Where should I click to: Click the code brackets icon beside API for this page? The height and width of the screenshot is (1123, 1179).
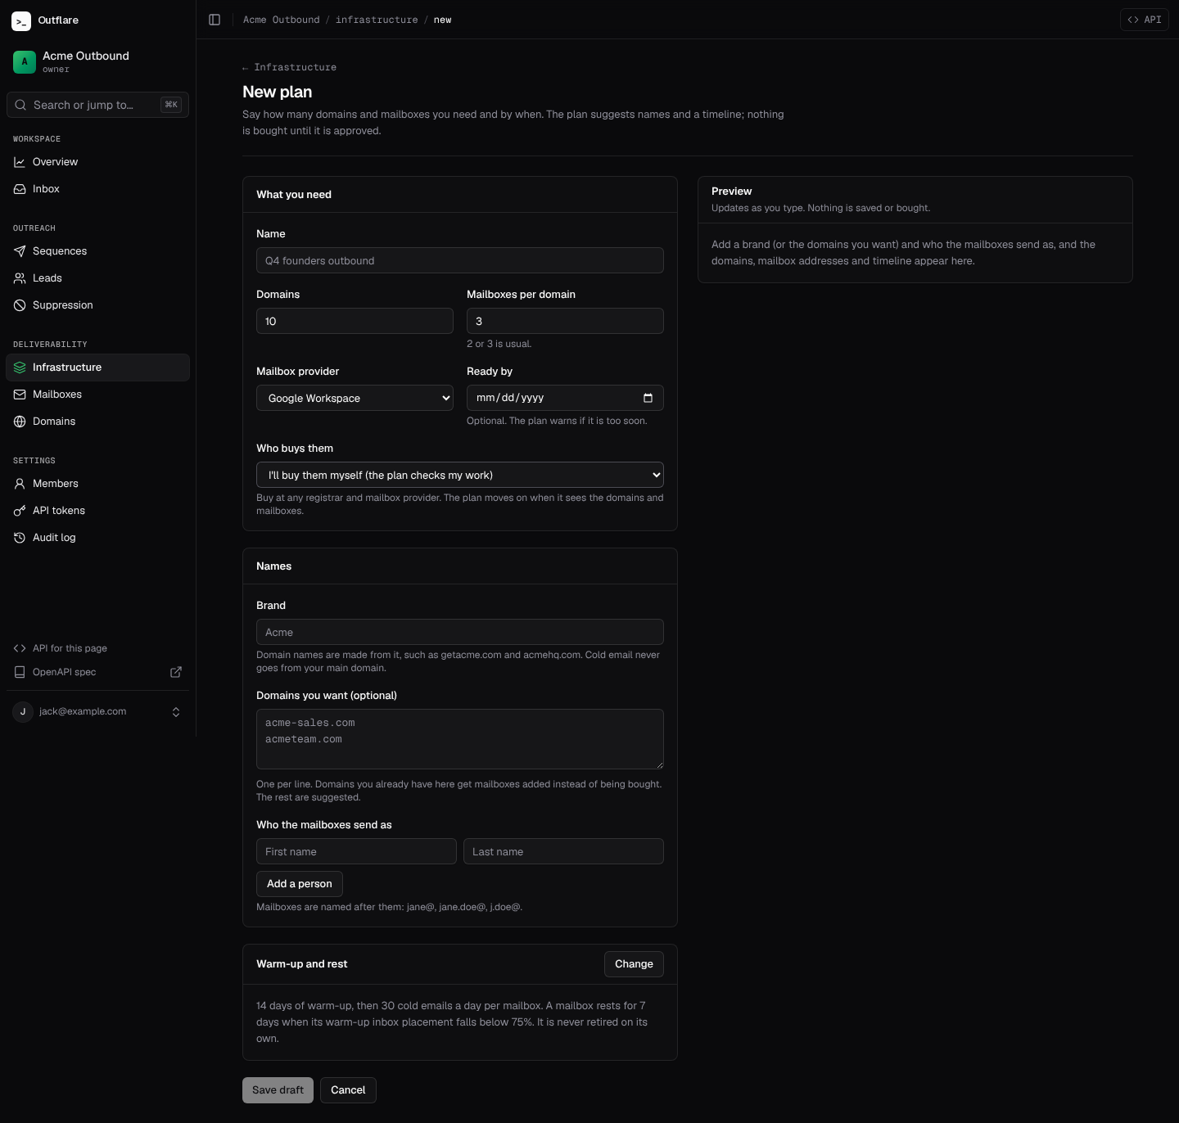click(20, 648)
